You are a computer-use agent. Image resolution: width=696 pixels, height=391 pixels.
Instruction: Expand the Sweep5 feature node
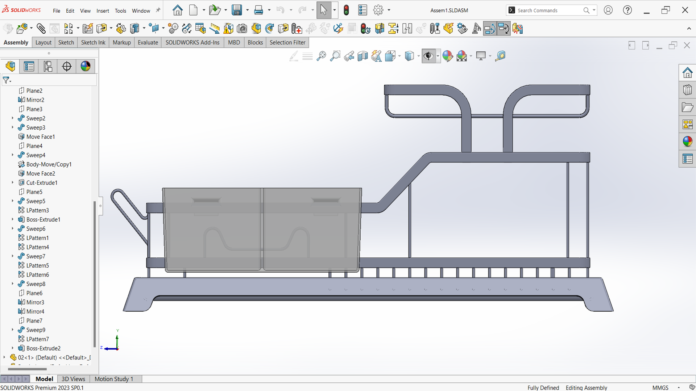click(13, 201)
